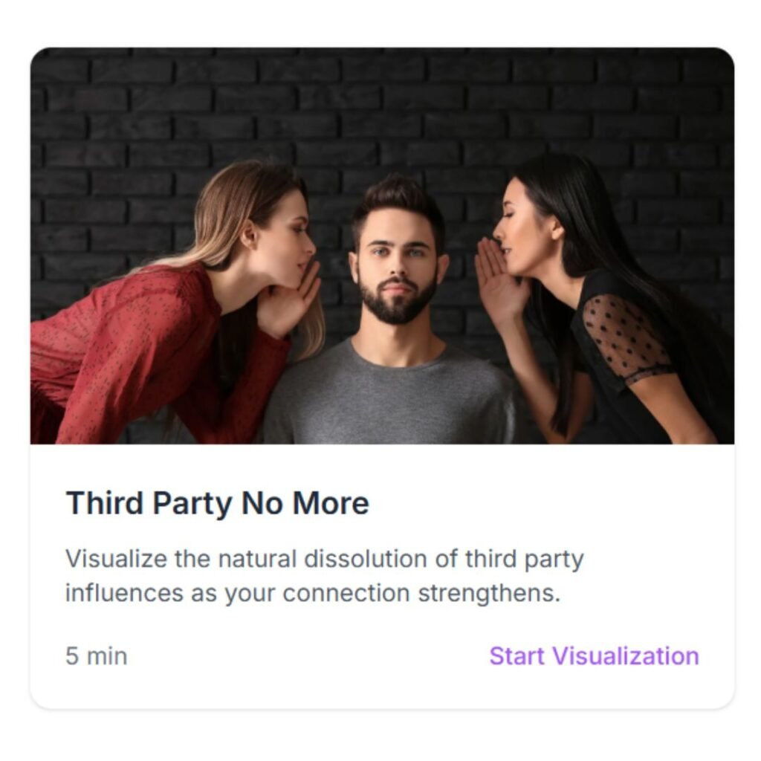Click the 5 min duration label
Screen dimensions: 761x761
click(x=96, y=656)
